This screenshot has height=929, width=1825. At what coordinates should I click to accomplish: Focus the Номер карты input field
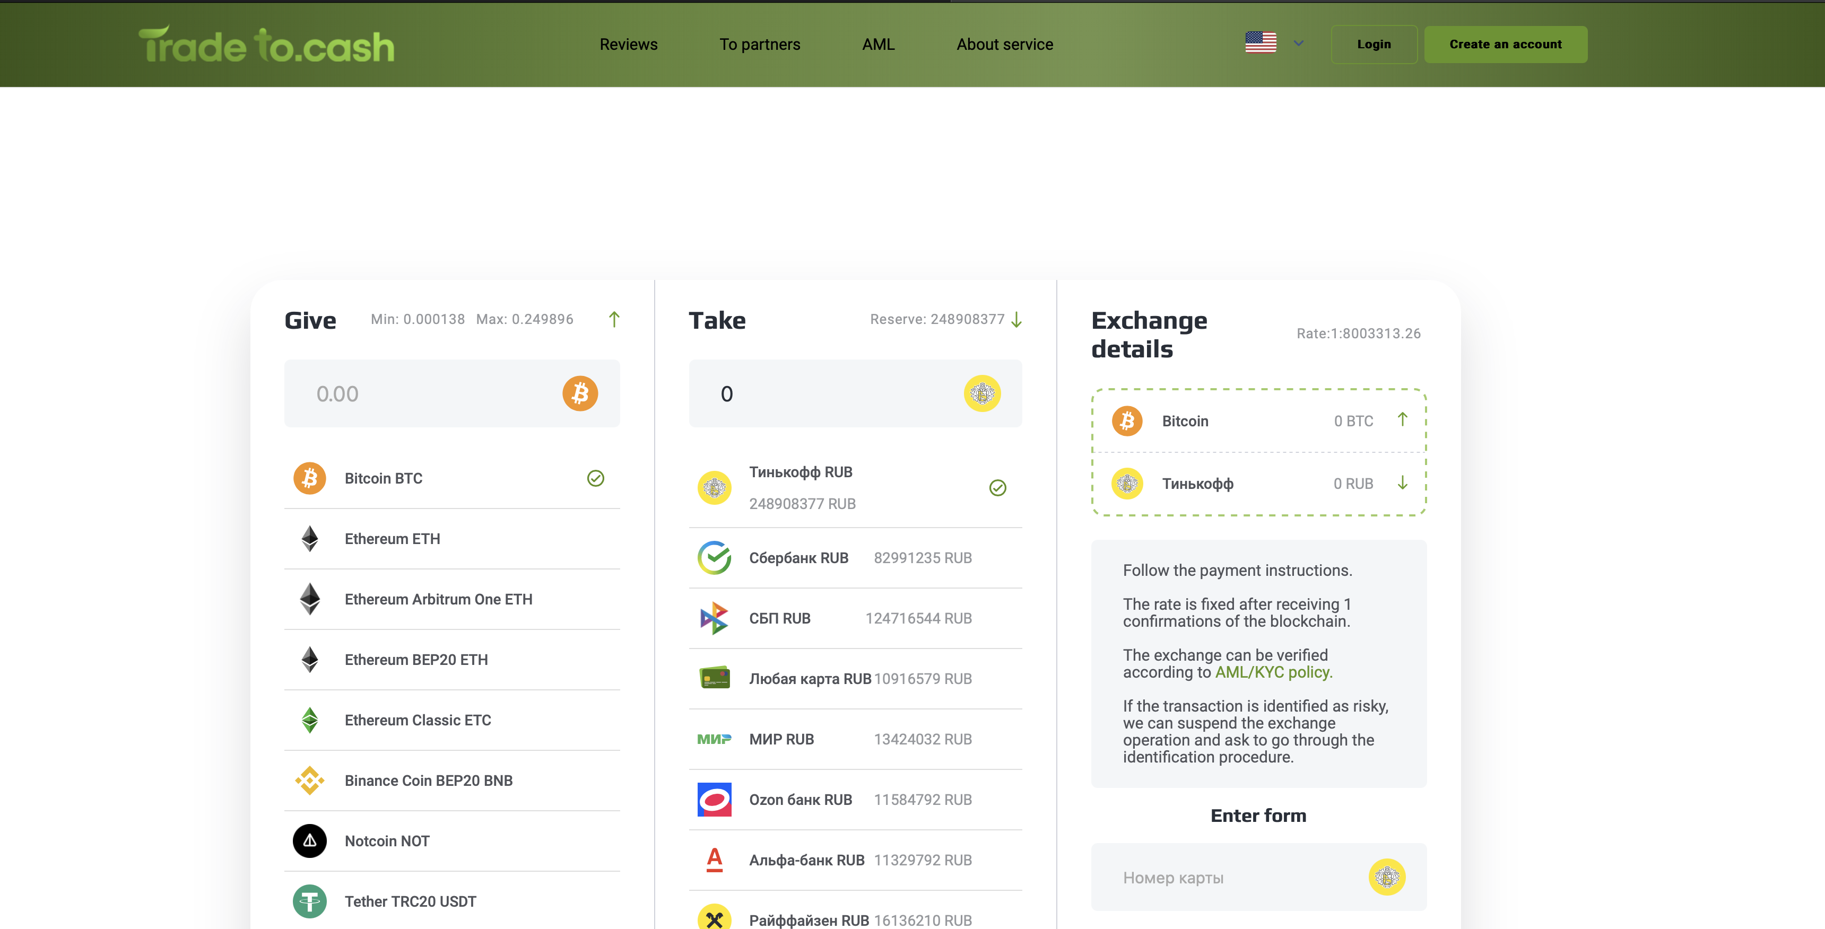click(1233, 878)
